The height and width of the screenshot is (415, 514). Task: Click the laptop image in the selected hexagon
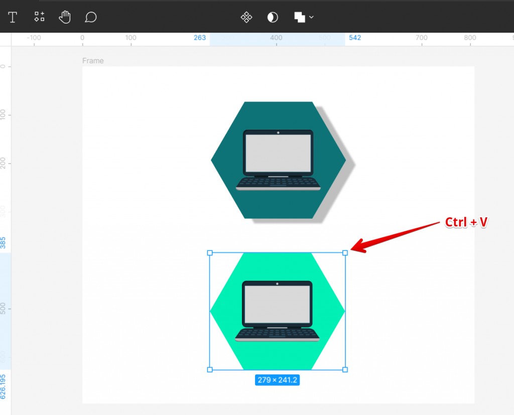[x=277, y=311]
